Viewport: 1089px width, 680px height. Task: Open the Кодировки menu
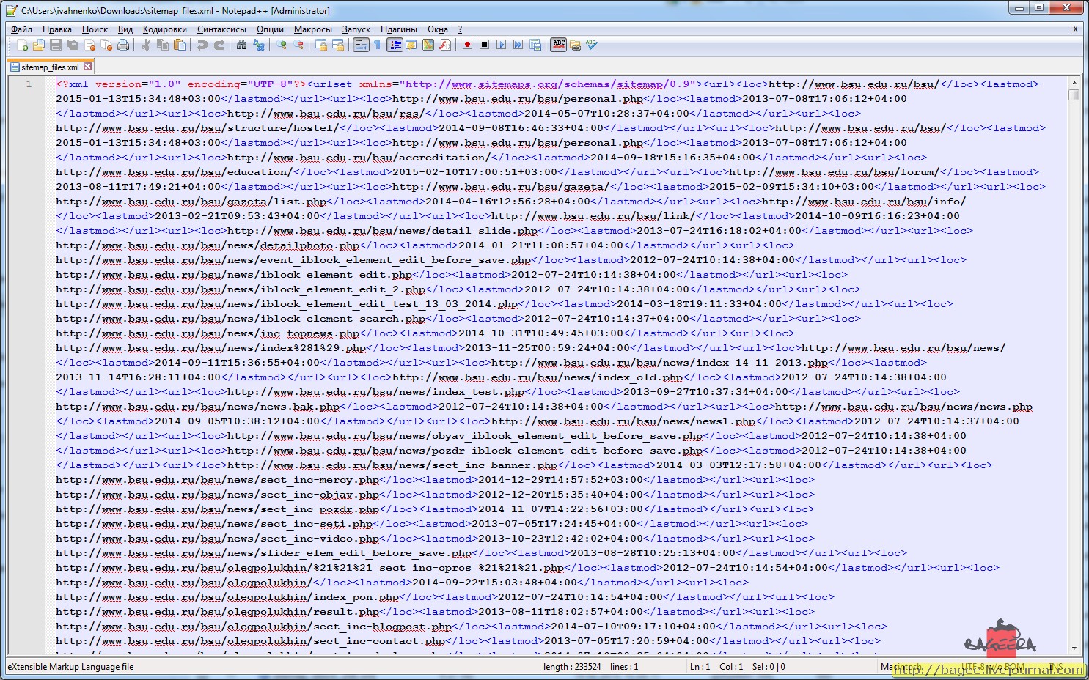[165, 29]
